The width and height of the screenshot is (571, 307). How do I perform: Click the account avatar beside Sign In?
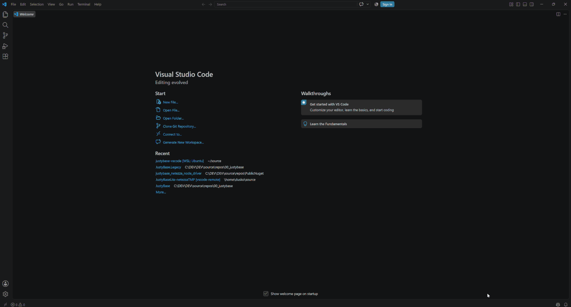(376, 4)
